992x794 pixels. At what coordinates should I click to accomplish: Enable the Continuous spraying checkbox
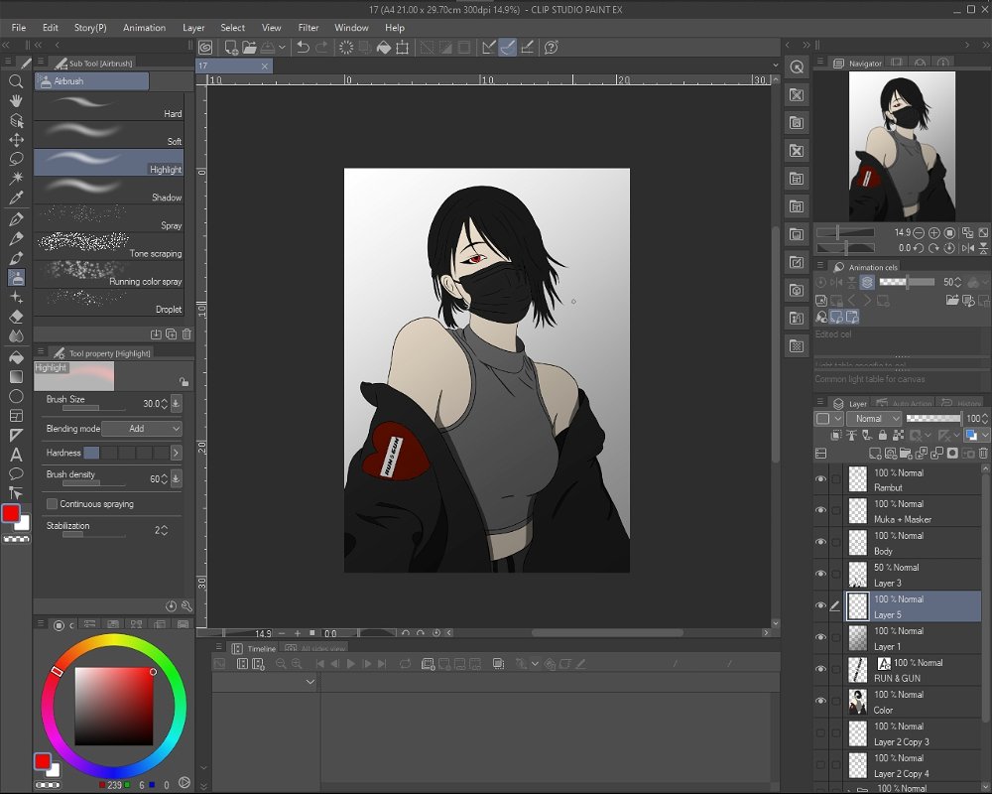pyautogui.click(x=52, y=504)
